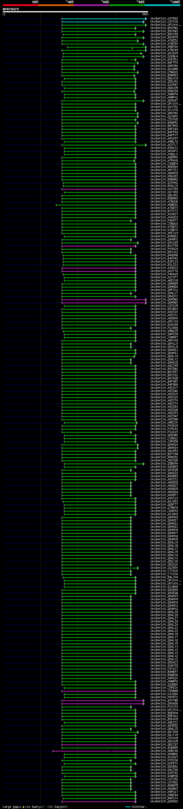Open hit UniRef100_C6TDY6
This screenshot has width=183, height=809.
pyautogui.click(x=164, y=22)
